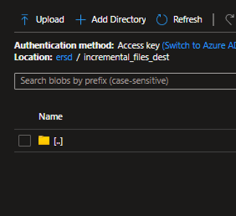
Task: Focus the Search blobs by prefix field
Action: point(125,81)
